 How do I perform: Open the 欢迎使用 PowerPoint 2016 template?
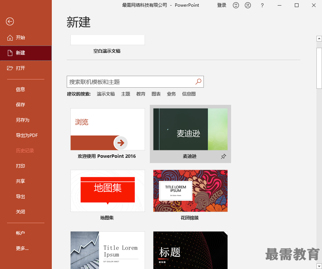click(108, 129)
